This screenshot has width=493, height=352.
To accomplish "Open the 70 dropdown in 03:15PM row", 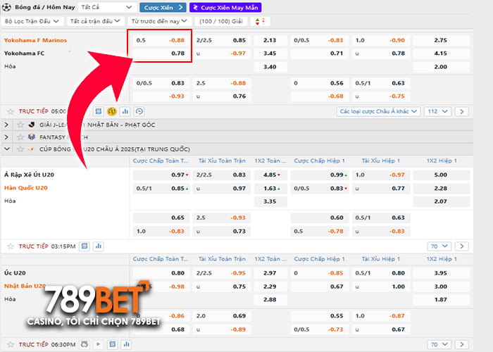I will pos(439,246).
